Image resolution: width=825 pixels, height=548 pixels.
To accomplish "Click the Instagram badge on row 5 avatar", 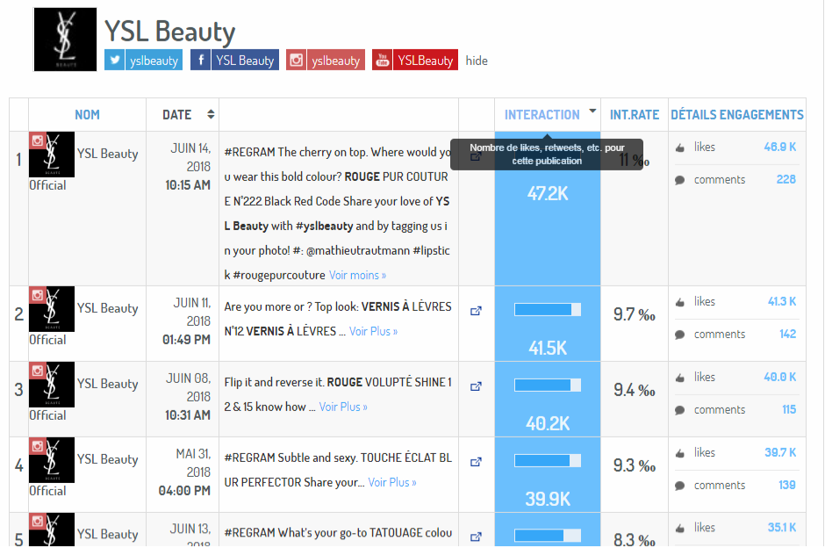I will pos(38,521).
